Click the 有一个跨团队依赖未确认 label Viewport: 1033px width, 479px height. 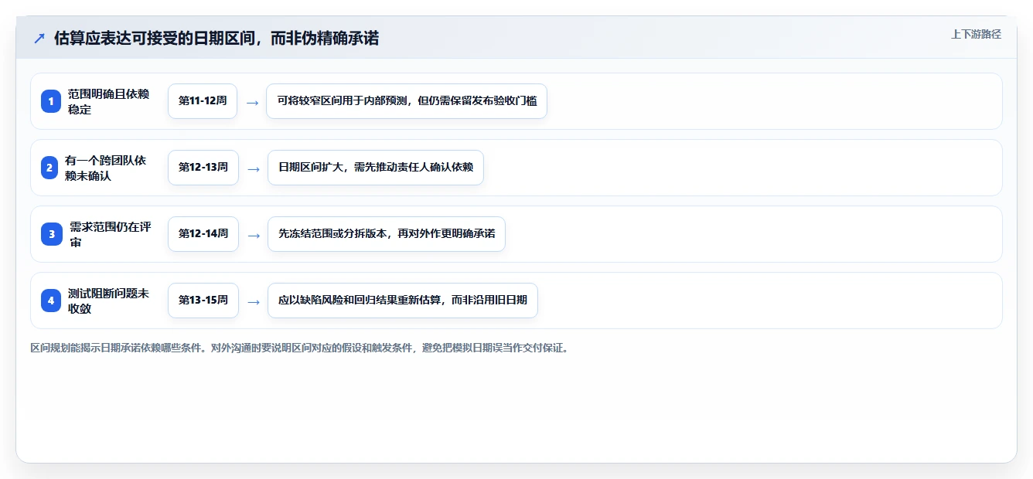coord(106,168)
